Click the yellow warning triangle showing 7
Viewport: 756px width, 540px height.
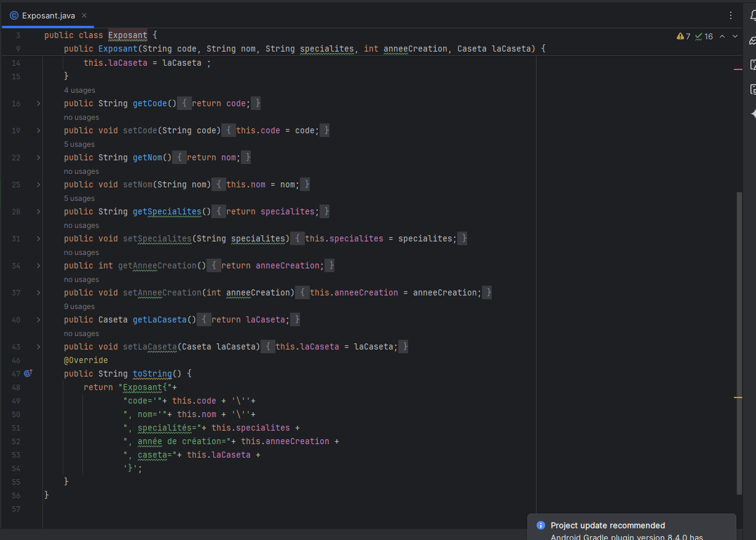click(x=683, y=37)
